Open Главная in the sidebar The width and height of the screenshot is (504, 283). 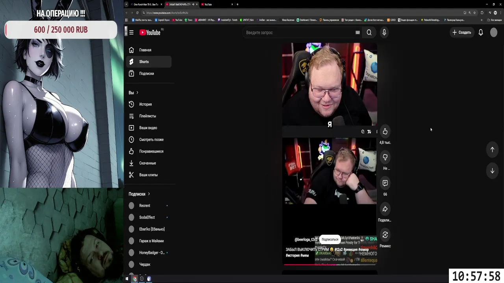pos(148,50)
